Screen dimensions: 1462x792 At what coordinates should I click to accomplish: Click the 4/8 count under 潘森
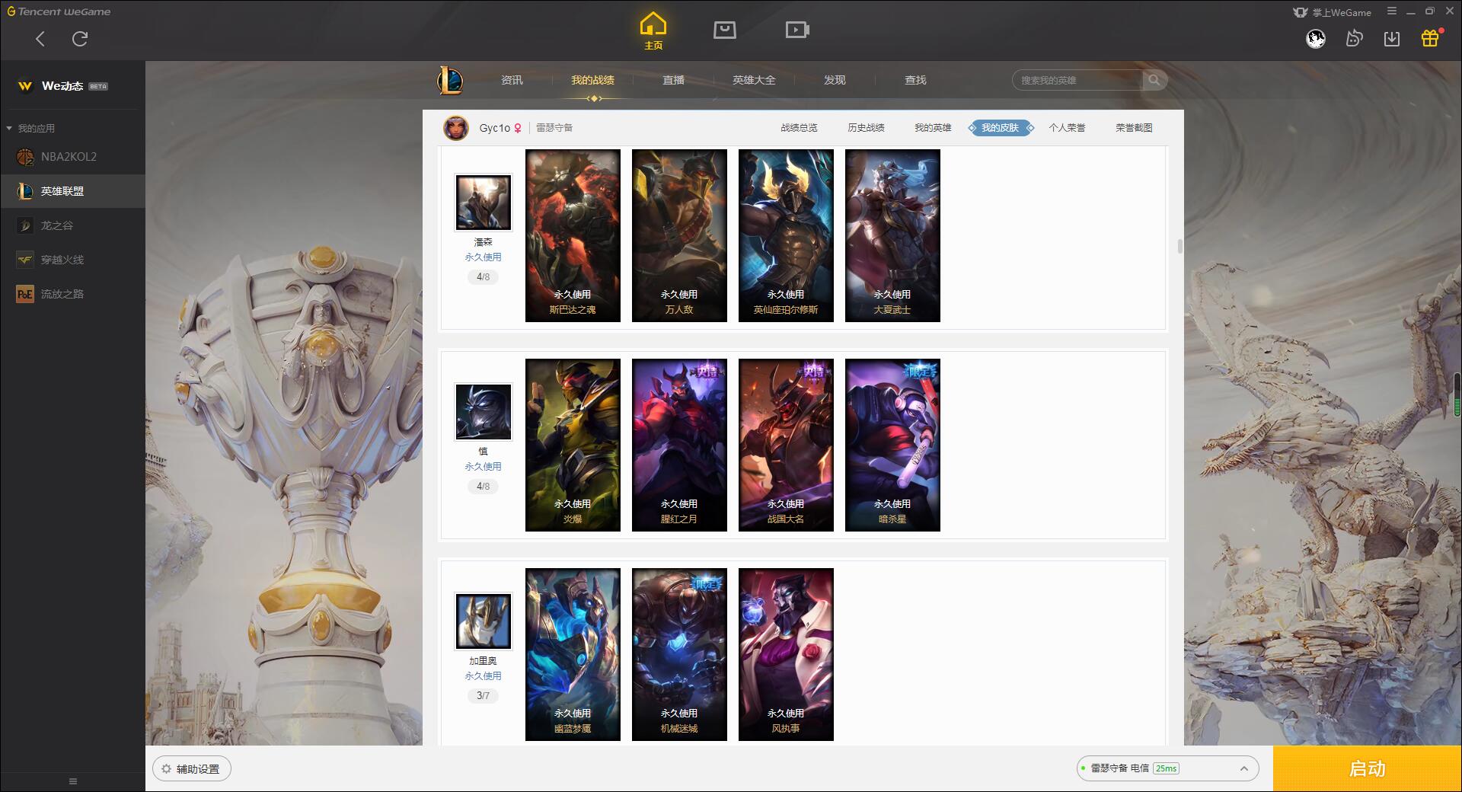pos(483,277)
